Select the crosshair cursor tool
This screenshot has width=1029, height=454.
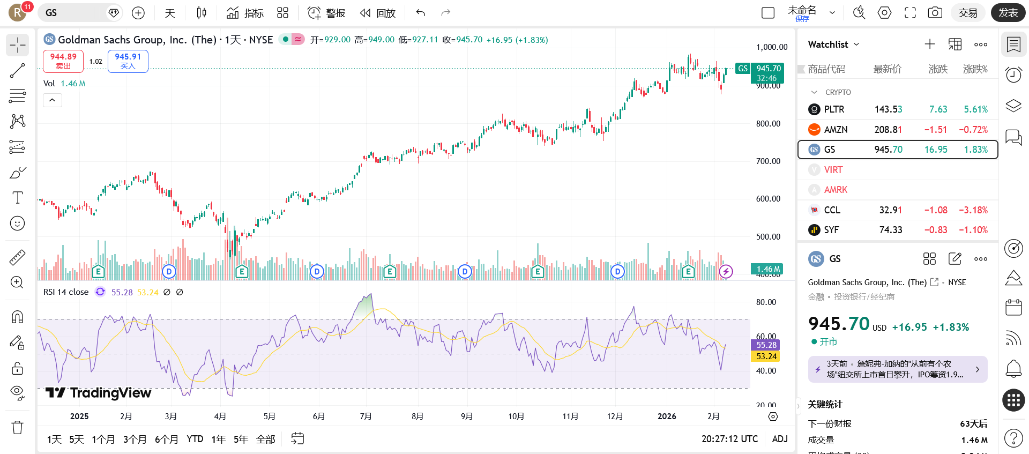(x=18, y=45)
